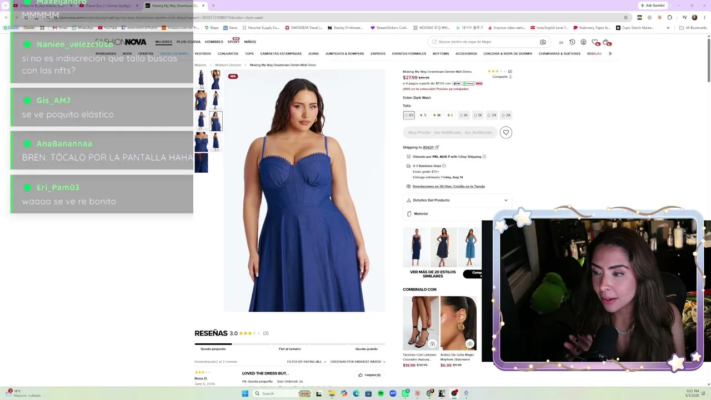This screenshot has width=711, height=400.
Task: Click the Windows taskbar Search box
Action: (283, 393)
